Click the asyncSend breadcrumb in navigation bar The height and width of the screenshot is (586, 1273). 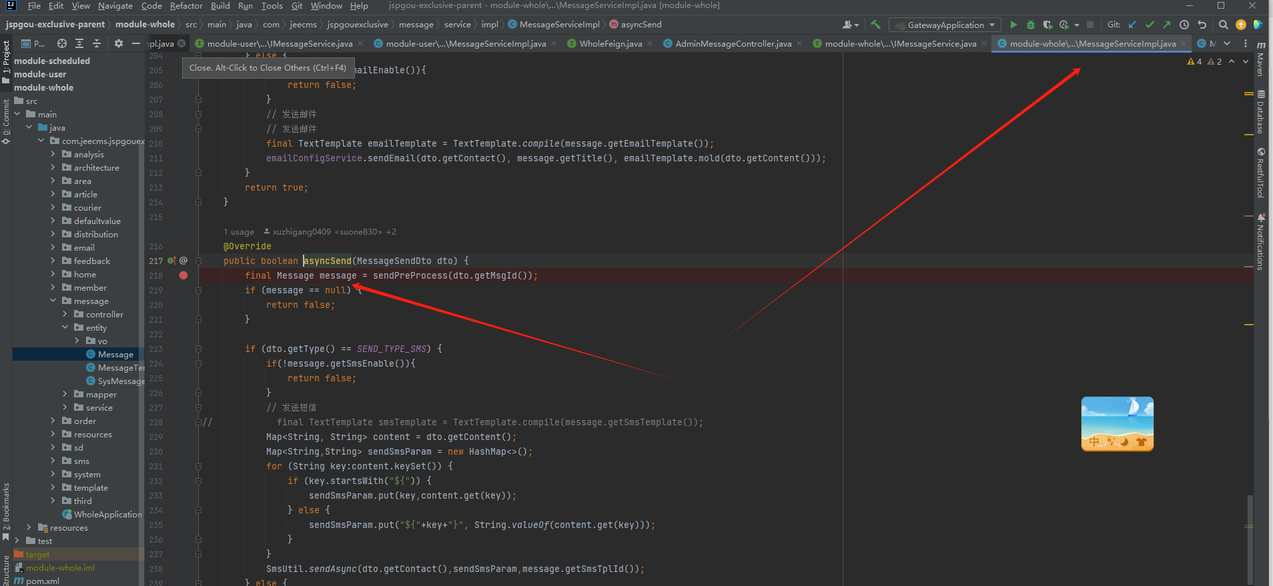(641, 25)
